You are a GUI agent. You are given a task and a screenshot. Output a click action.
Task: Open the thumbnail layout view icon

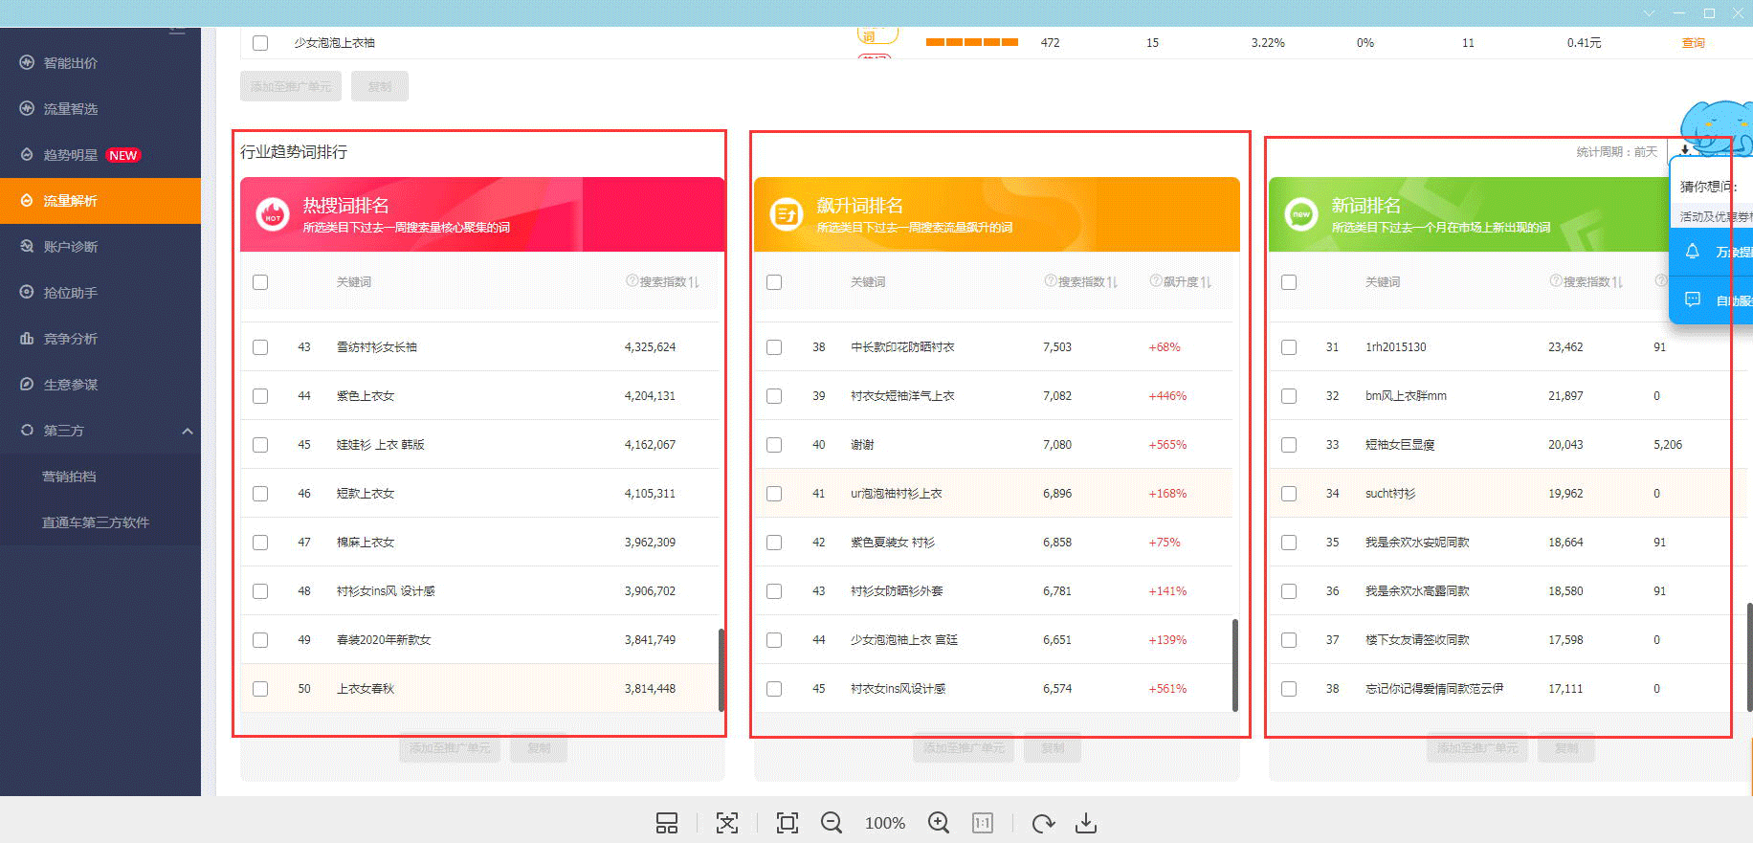pyautogui.click(x=667, y=823)
